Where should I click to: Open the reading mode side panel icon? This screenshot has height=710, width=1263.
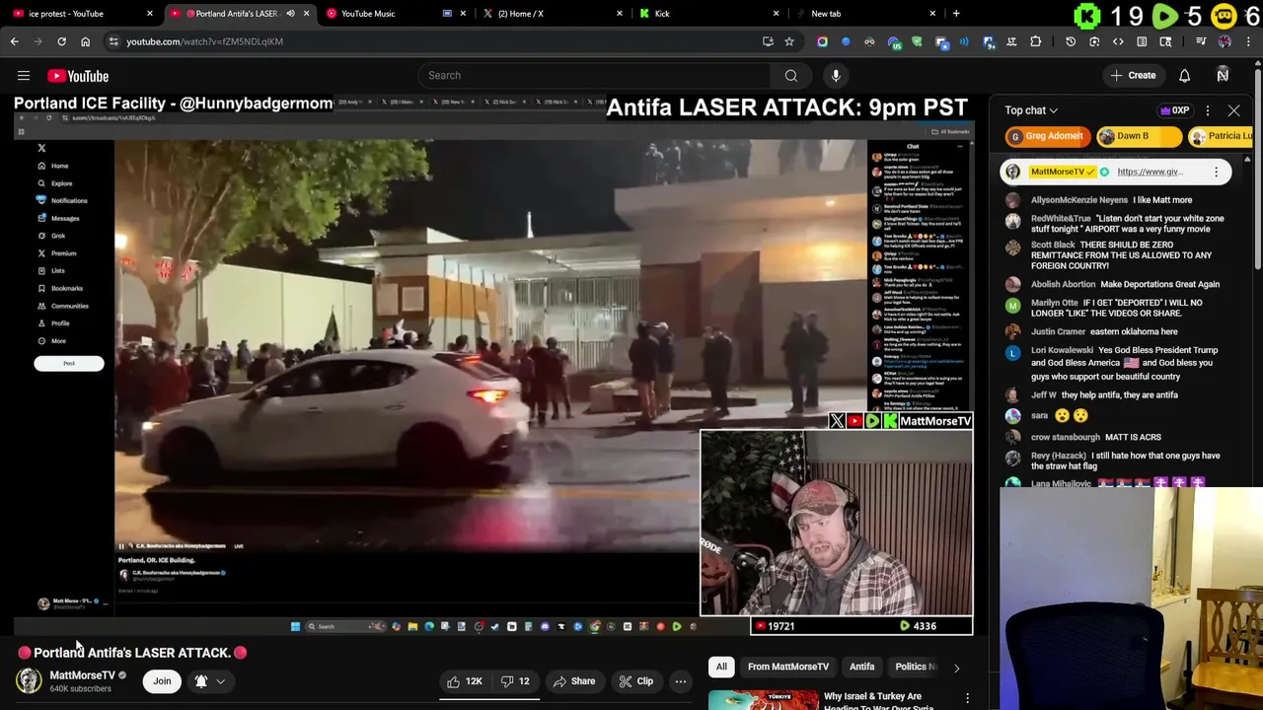tap(1142, 41)
